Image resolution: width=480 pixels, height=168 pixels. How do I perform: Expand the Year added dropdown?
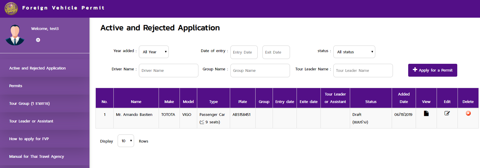point(154,52)
